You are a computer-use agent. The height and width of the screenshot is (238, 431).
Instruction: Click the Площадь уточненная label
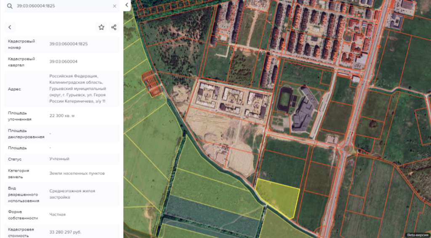tap(19, 116)
